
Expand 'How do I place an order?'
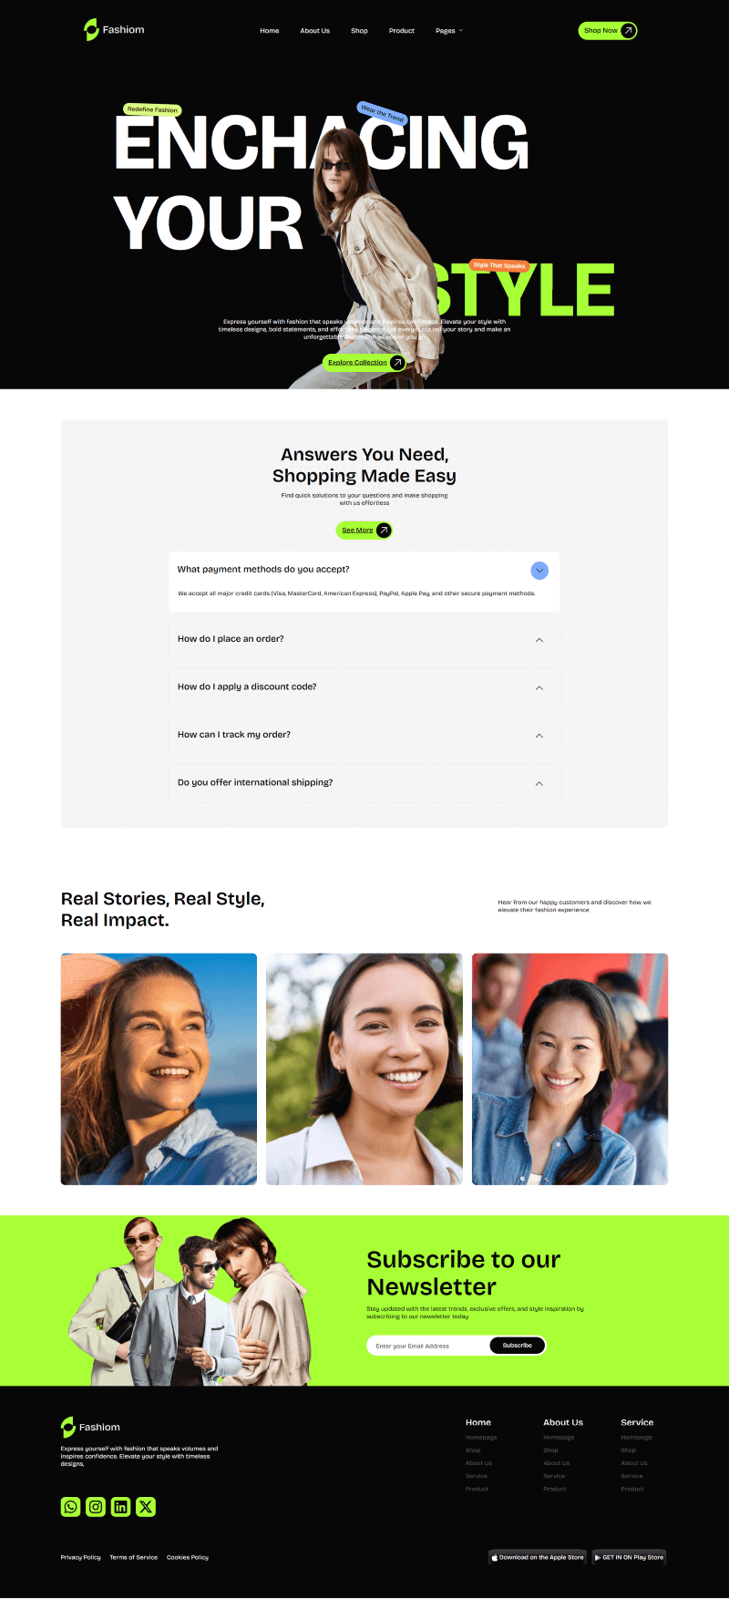click(539, 640)
